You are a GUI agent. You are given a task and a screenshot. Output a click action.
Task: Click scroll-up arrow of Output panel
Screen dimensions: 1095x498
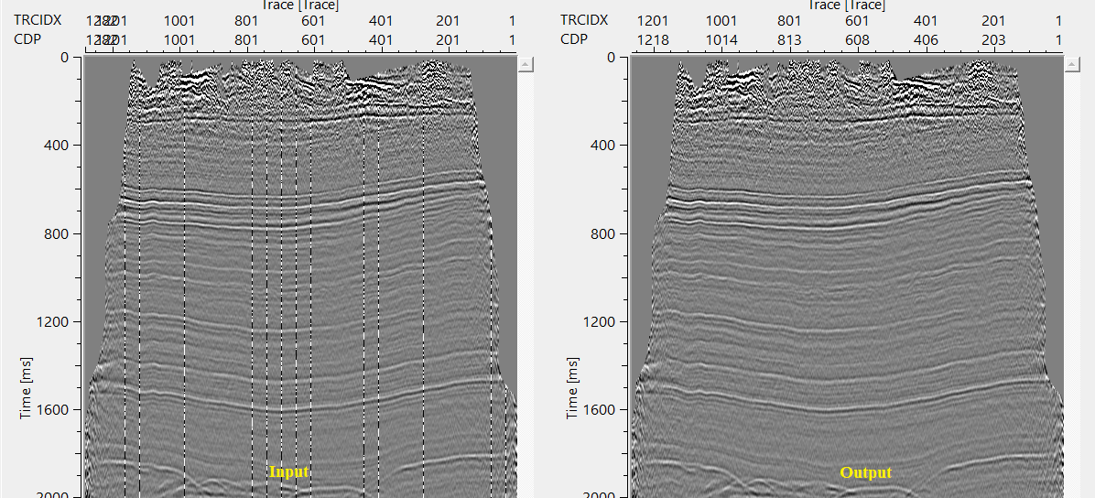[1072, 64]
